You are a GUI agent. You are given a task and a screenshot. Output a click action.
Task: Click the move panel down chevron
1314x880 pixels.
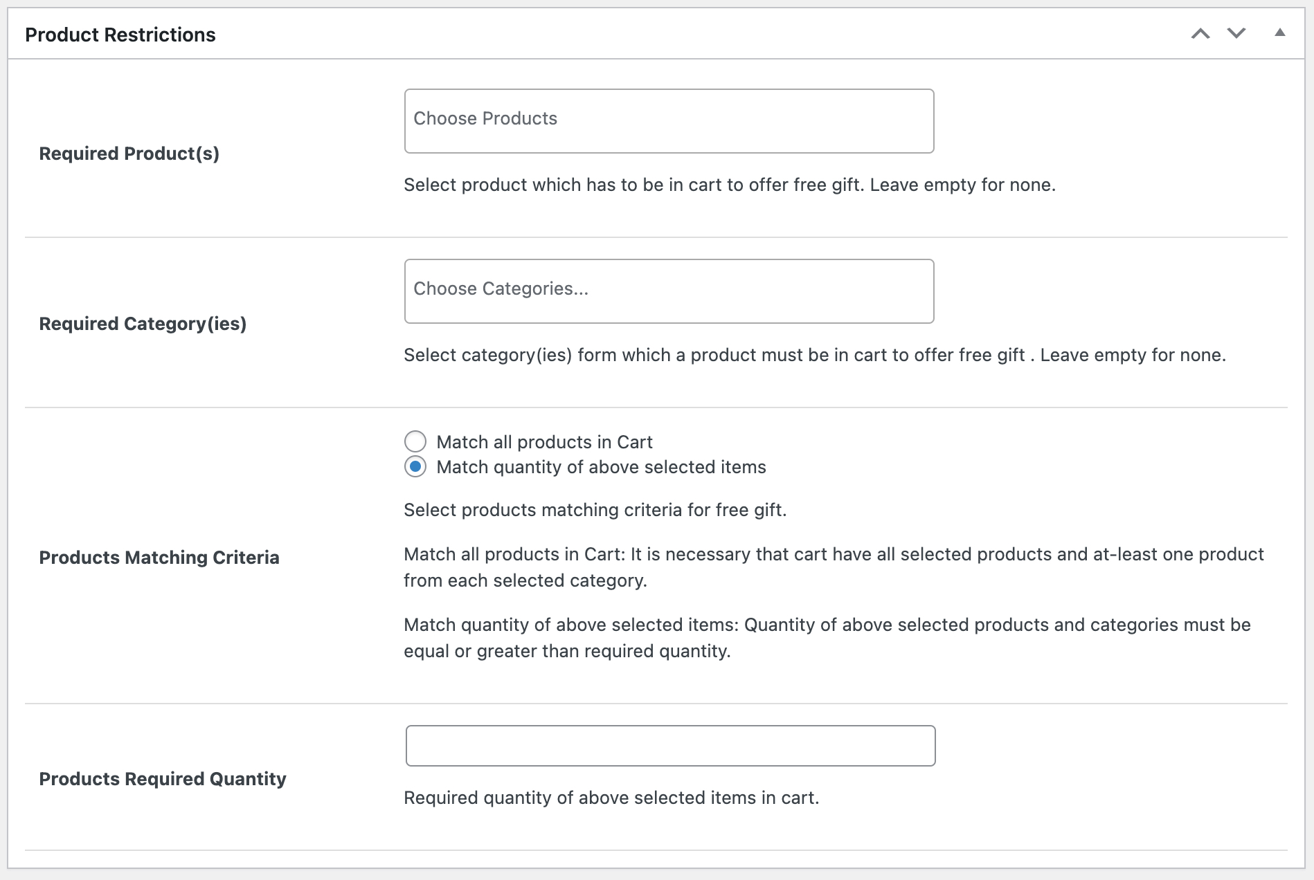click(1236, 33)
